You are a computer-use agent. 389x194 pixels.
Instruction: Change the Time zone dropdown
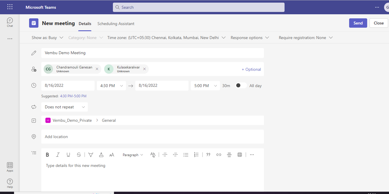(167, 38)
